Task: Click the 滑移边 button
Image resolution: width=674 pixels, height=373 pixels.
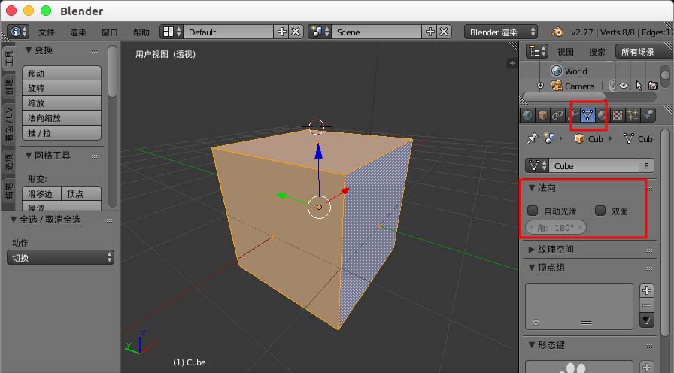Action: (x=41, y=193)
